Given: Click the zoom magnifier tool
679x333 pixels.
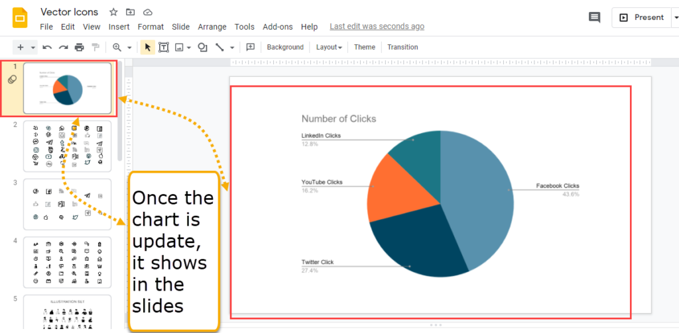Looking at the screenshot, I should (117, 48).
